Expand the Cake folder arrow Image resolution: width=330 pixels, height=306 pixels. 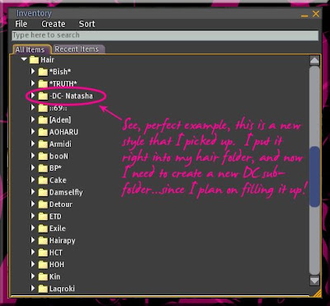click(x=33, y=180)
